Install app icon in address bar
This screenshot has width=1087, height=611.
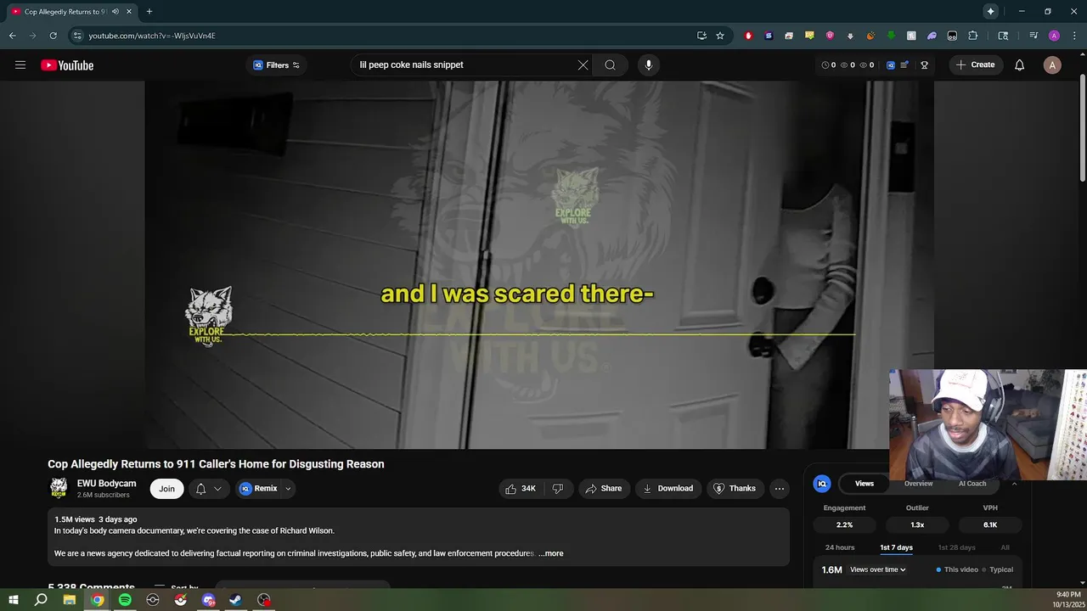click(701, 36)
